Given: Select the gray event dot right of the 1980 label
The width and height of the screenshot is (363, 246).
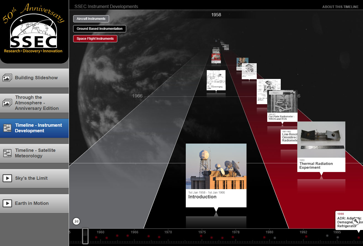Looking at the screenshot, I should [x=275, y=238].
